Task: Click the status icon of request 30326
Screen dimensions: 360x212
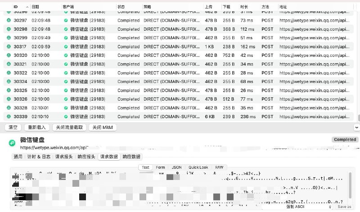Action: (x=9, y=99)
